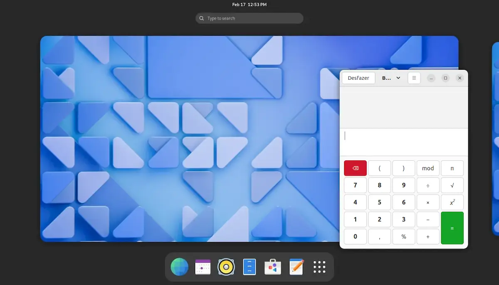499x285 pixels.
Task: Open the Software store from the dock
Action: click(x=273, y=267)
